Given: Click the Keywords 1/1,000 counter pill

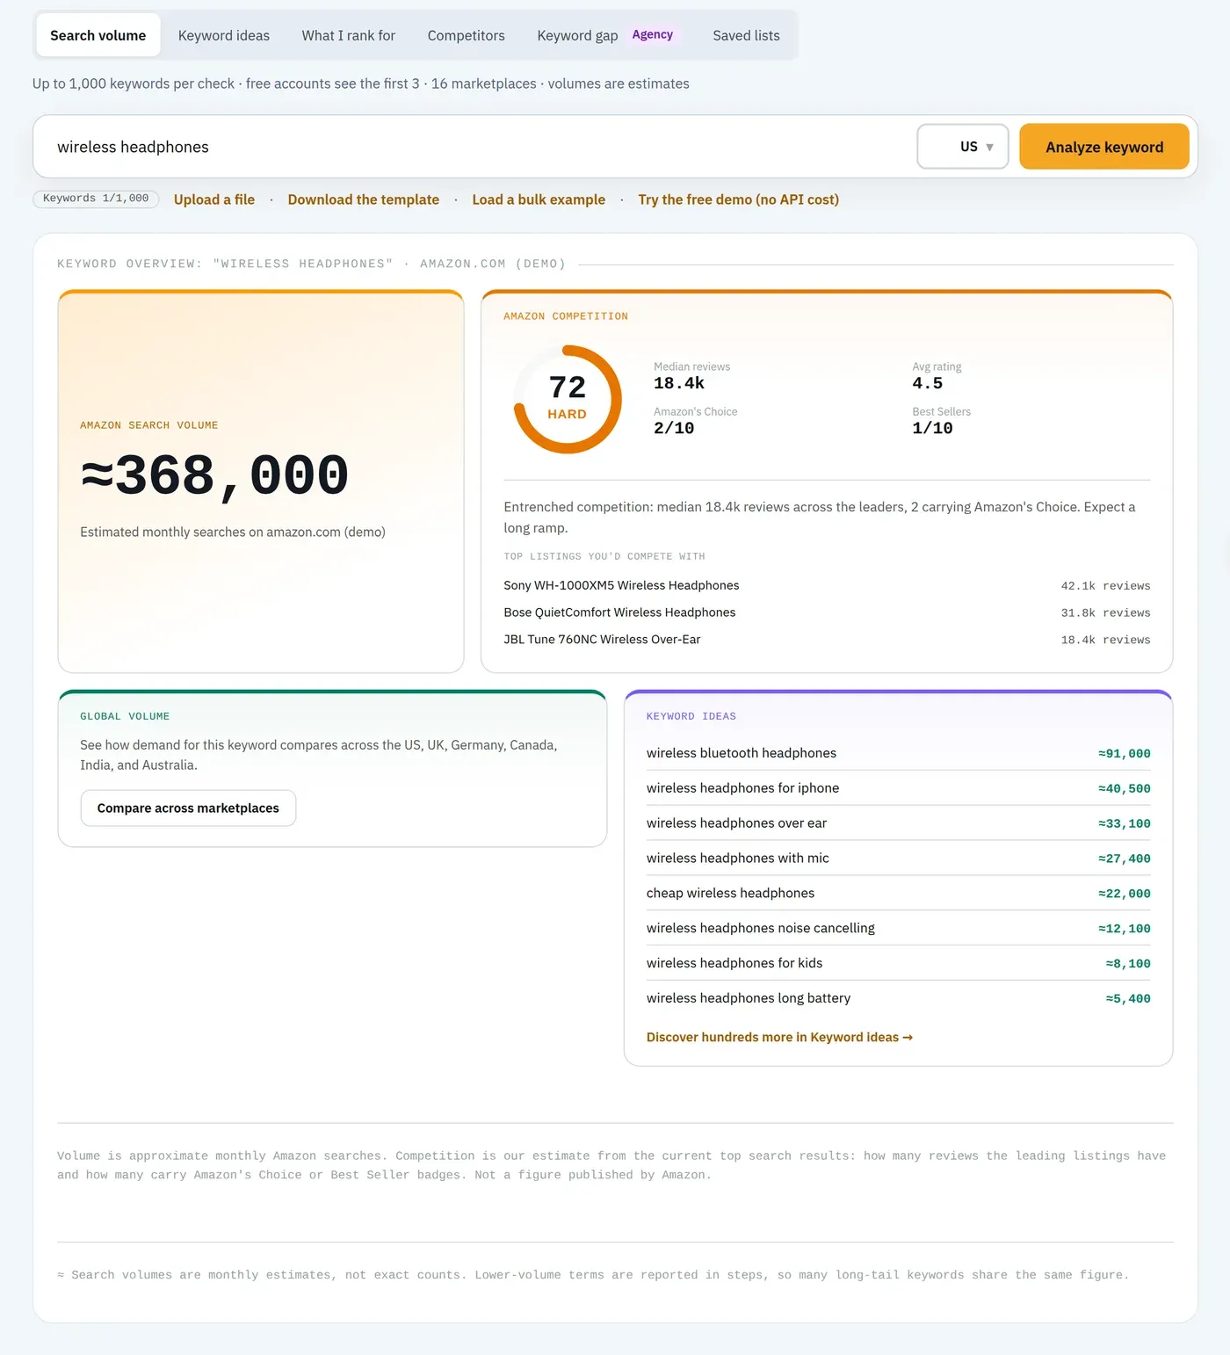Looking at the screenshot, I should point(96,199).
